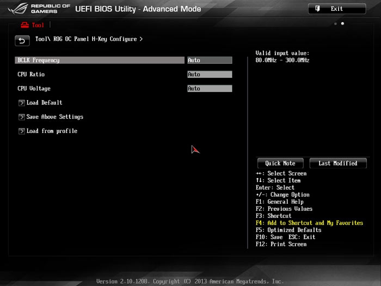This screenshot has height=286, width=381.
Task: Click the red Tool toolbox icon
Action: tap(24, 25)
